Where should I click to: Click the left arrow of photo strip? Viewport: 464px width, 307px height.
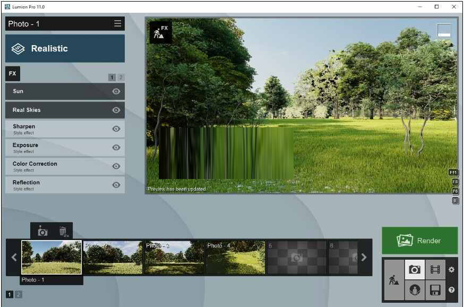click(14, 257)
